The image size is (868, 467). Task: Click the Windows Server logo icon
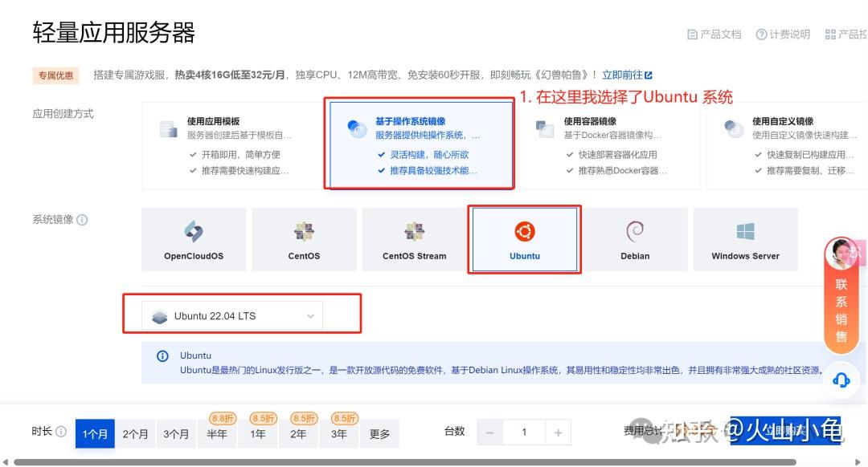click(745, 231)
